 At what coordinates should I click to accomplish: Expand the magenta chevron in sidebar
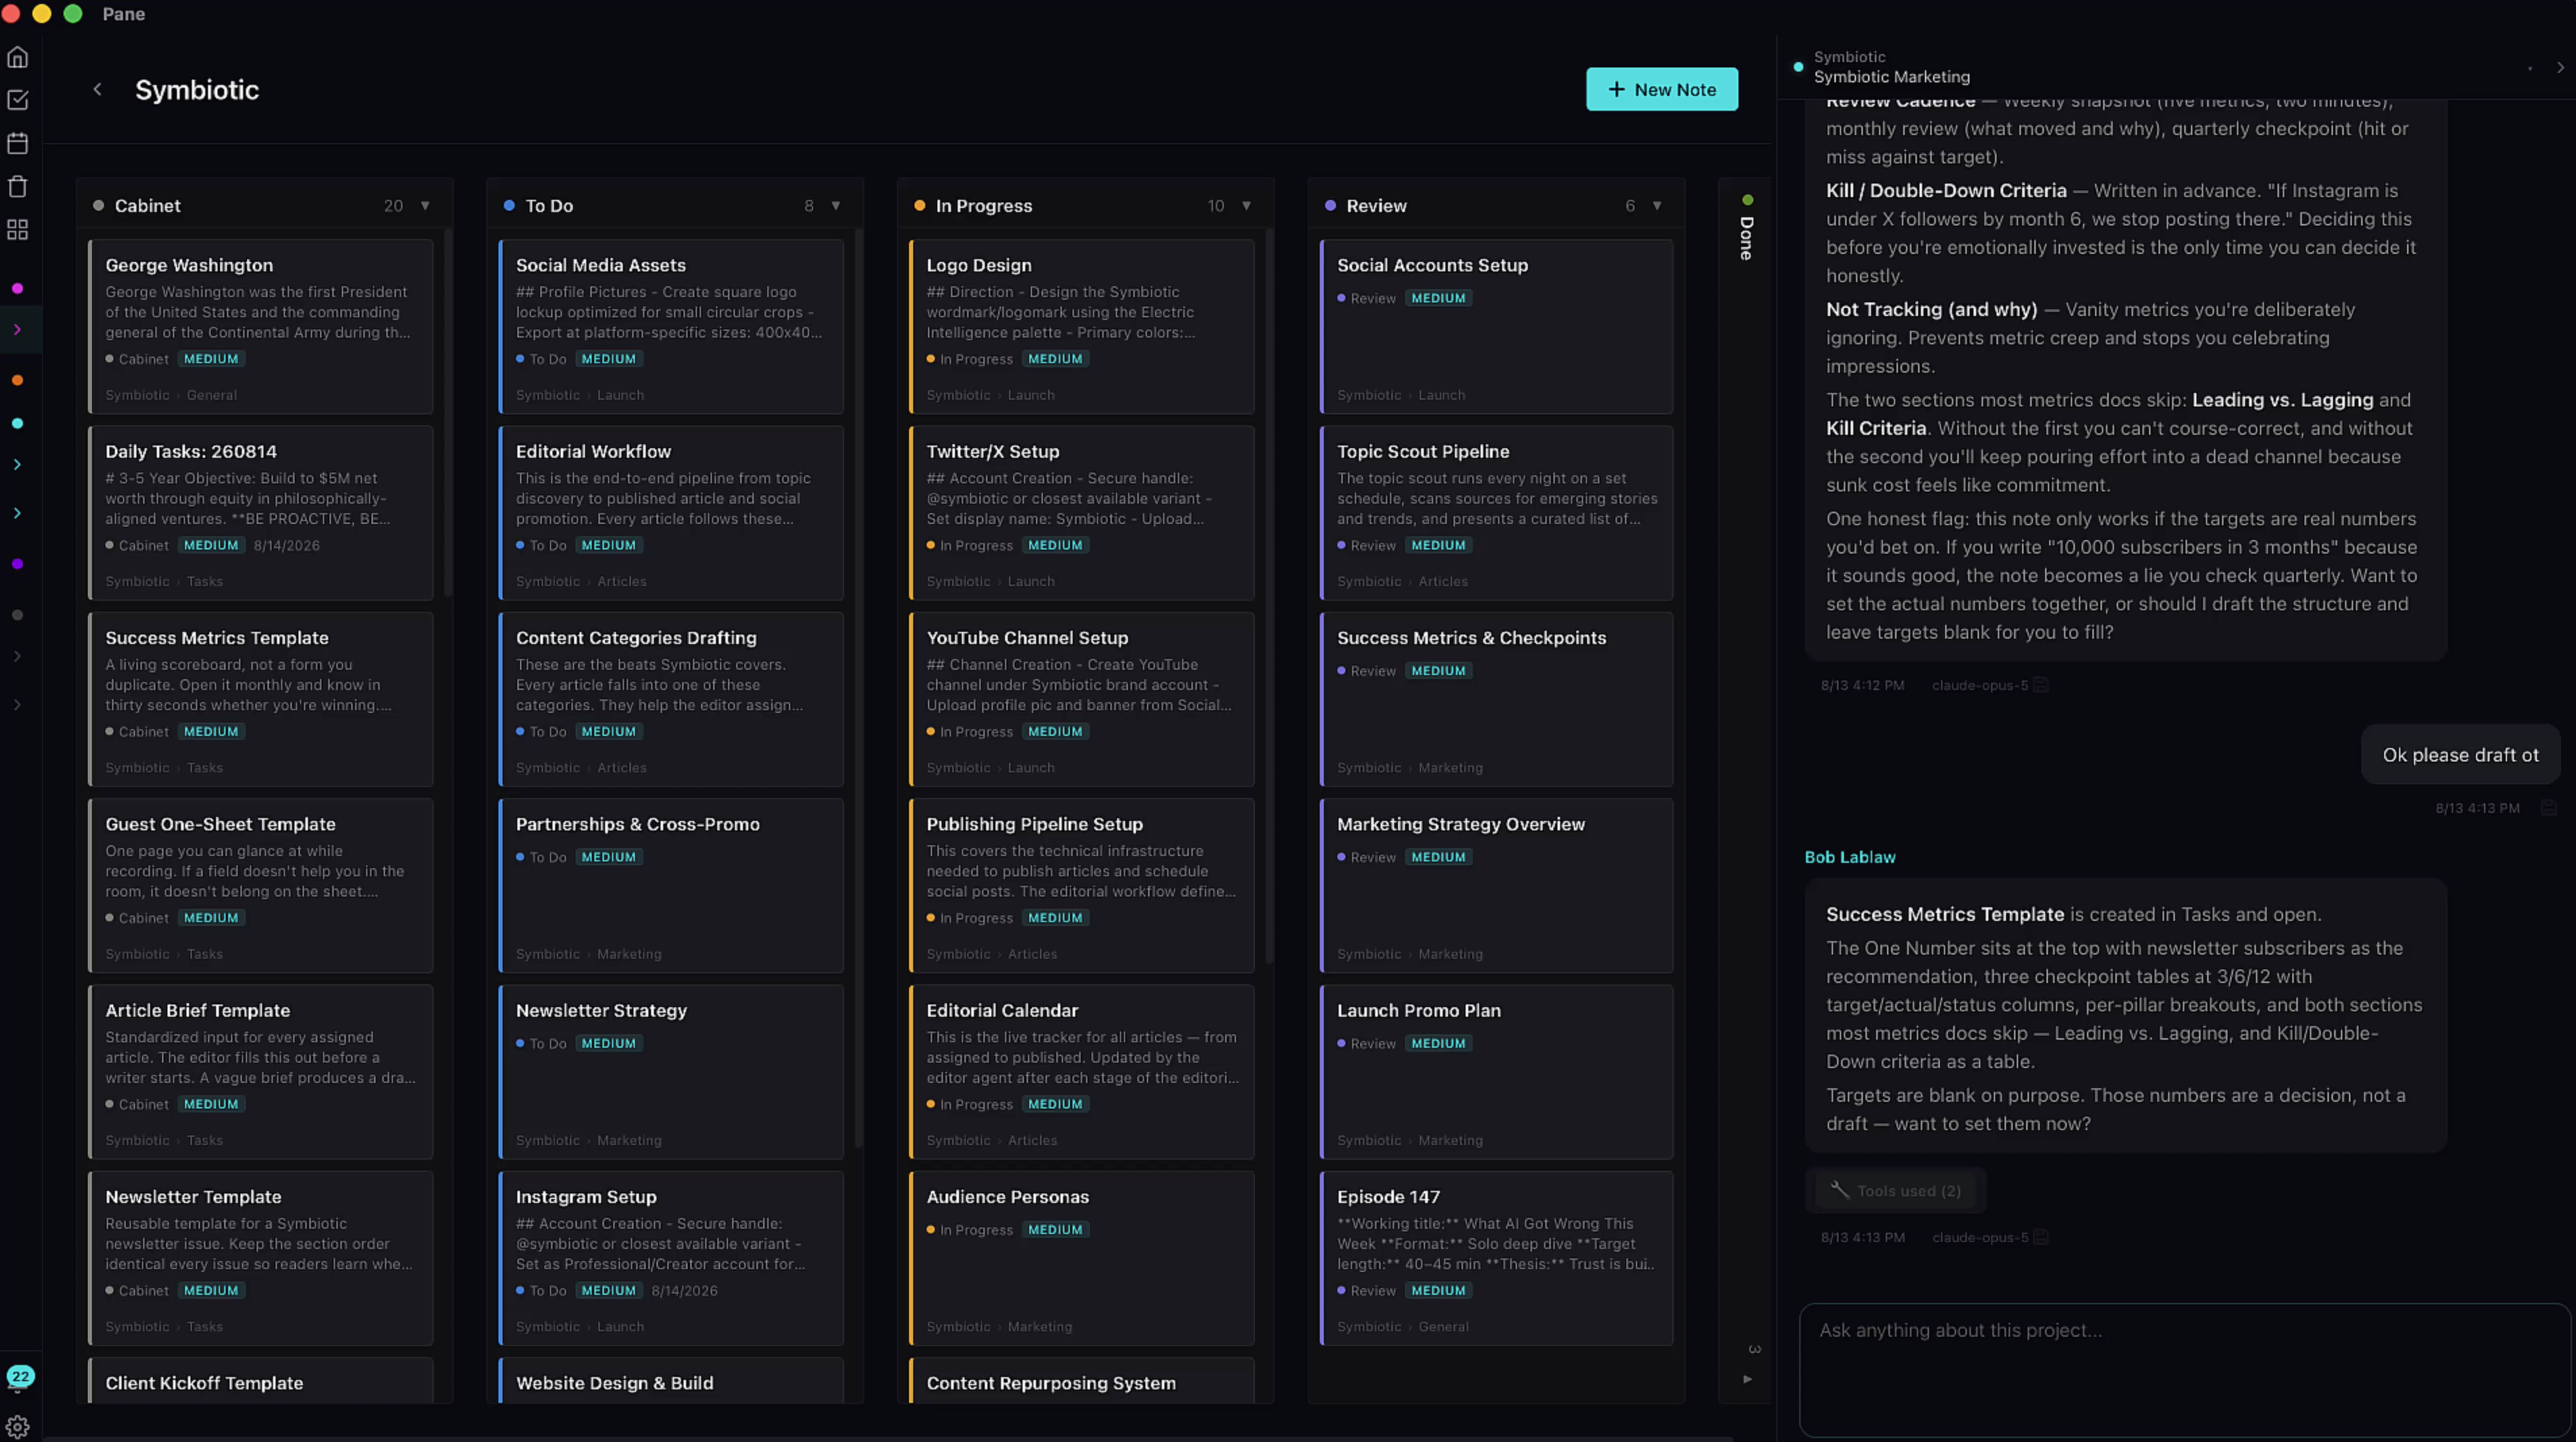[x=17, y=329]
